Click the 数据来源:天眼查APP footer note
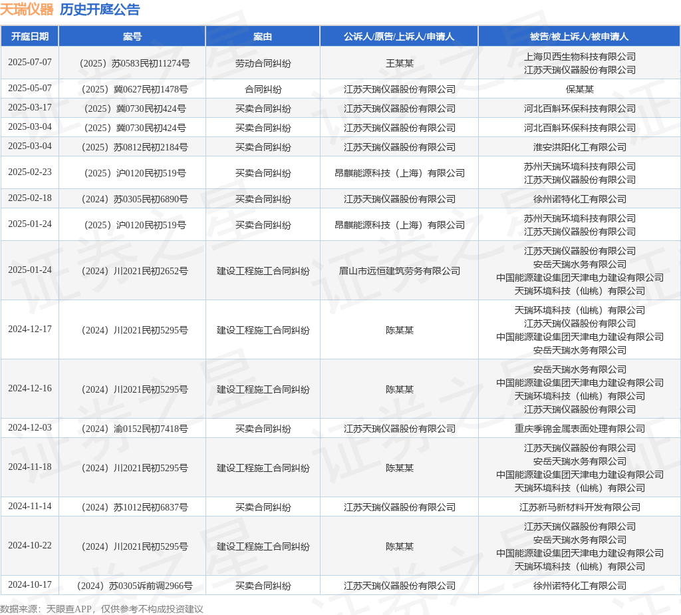Image resolution: width=681 pixels, height=615 pixels. pyautogui.click(x=102, y=609)
